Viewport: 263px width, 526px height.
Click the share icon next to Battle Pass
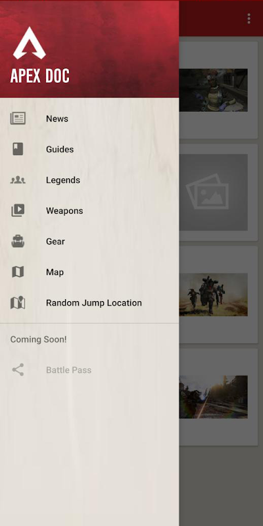(18, 370)
